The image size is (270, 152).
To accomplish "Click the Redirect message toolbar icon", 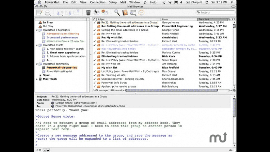I will pyautogui.click(x=76, y=12).
